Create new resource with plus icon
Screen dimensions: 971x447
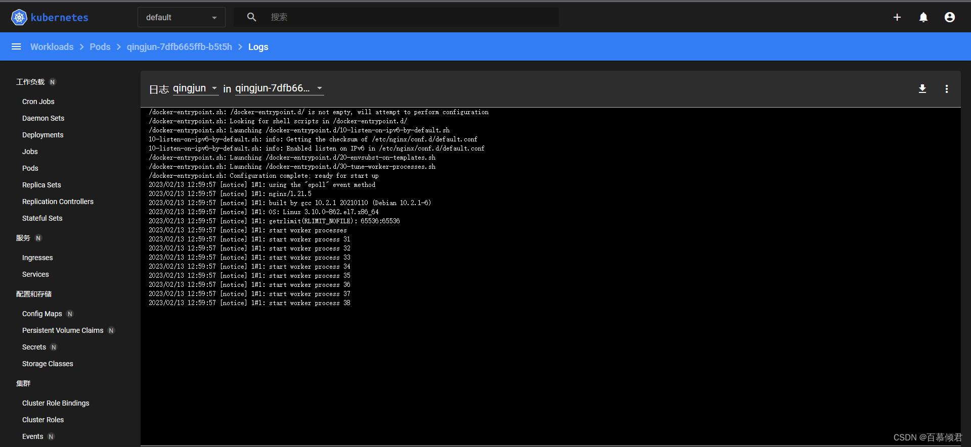click(x=897, y=17)
